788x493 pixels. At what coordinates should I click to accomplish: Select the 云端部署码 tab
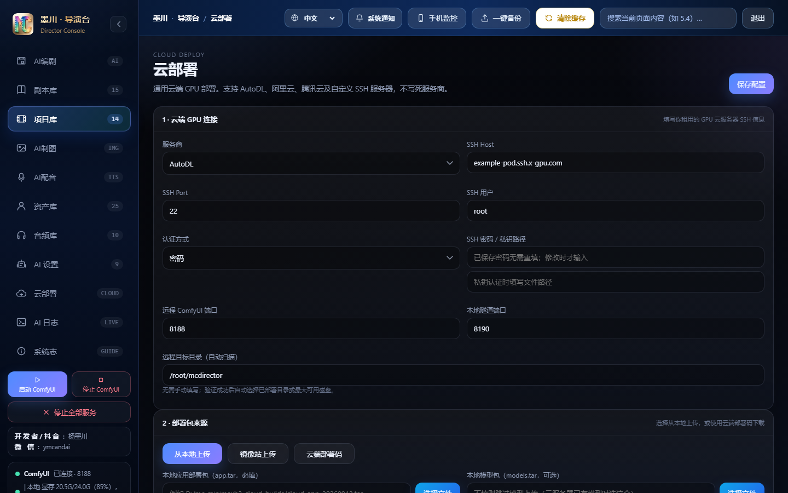click(324, 454)
